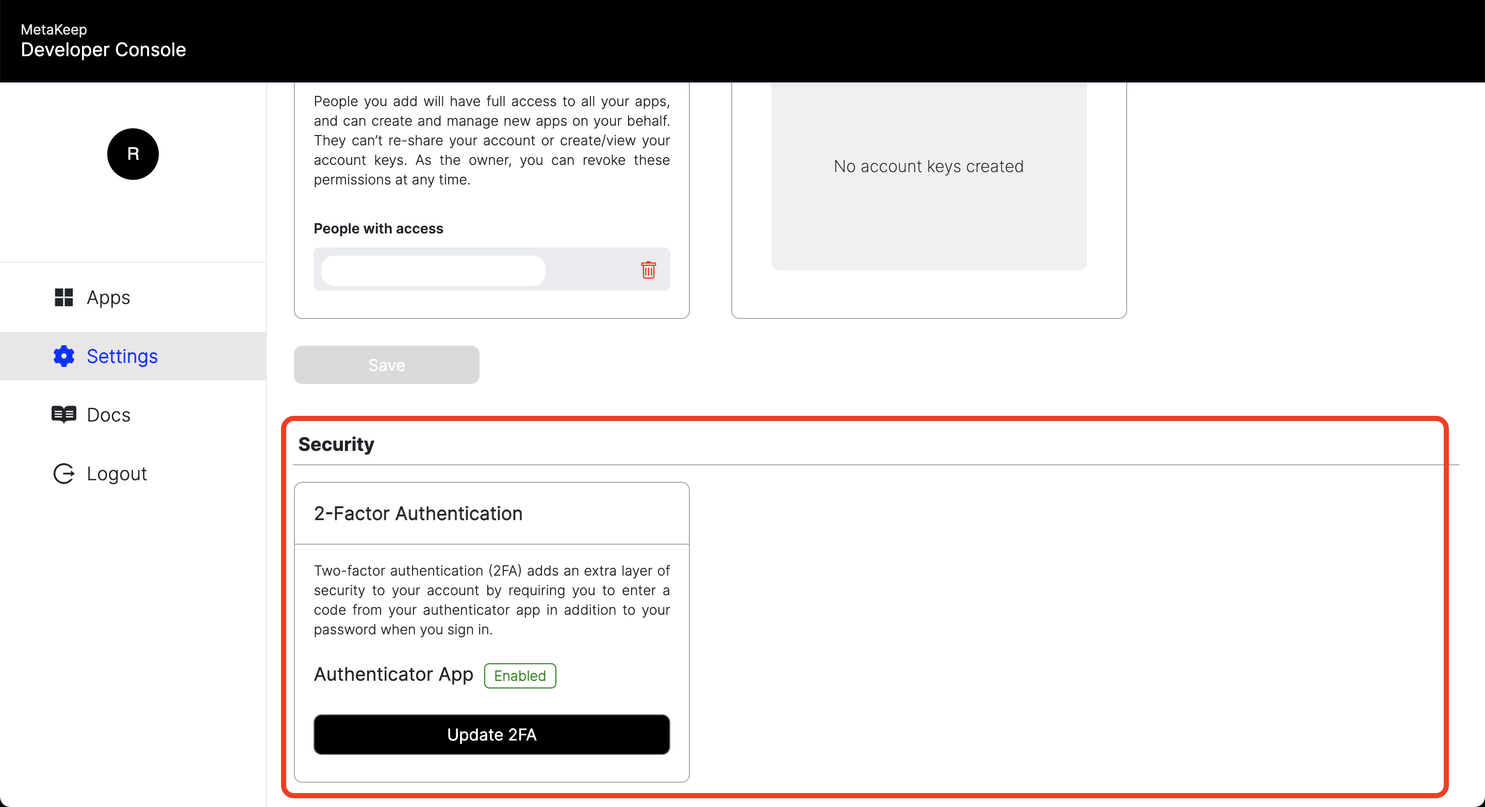Enable 2-Factor Authentication for the account
The image size is (1485, 807).
point(492,734)
